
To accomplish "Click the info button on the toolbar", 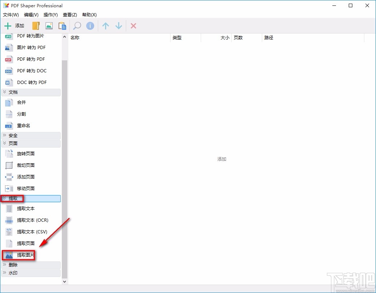I will click(x=90, y=26).
